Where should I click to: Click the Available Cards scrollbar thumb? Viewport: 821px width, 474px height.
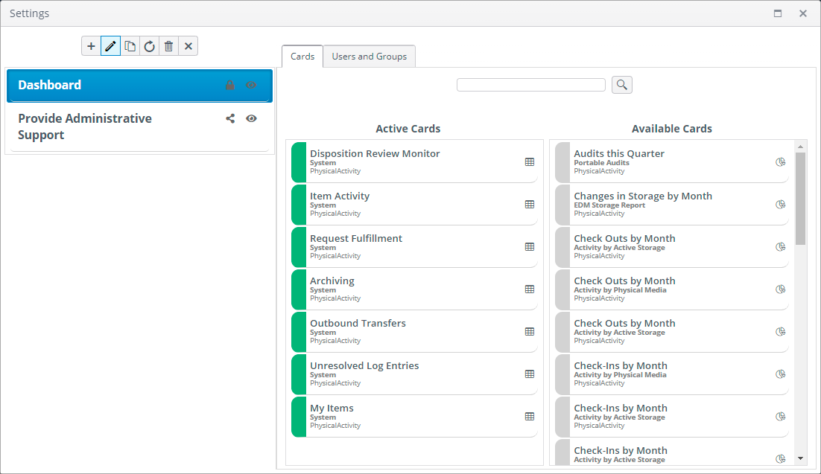click(800, 199)
